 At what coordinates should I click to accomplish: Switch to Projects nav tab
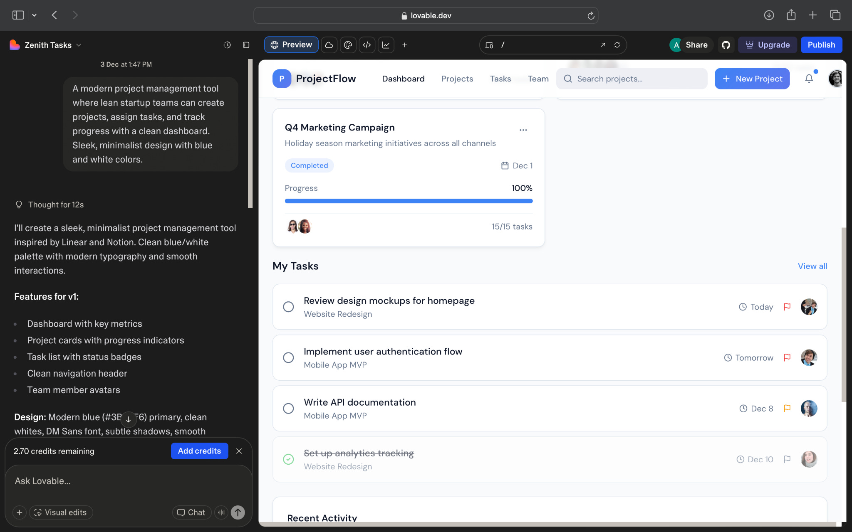(x=457, y=79)
